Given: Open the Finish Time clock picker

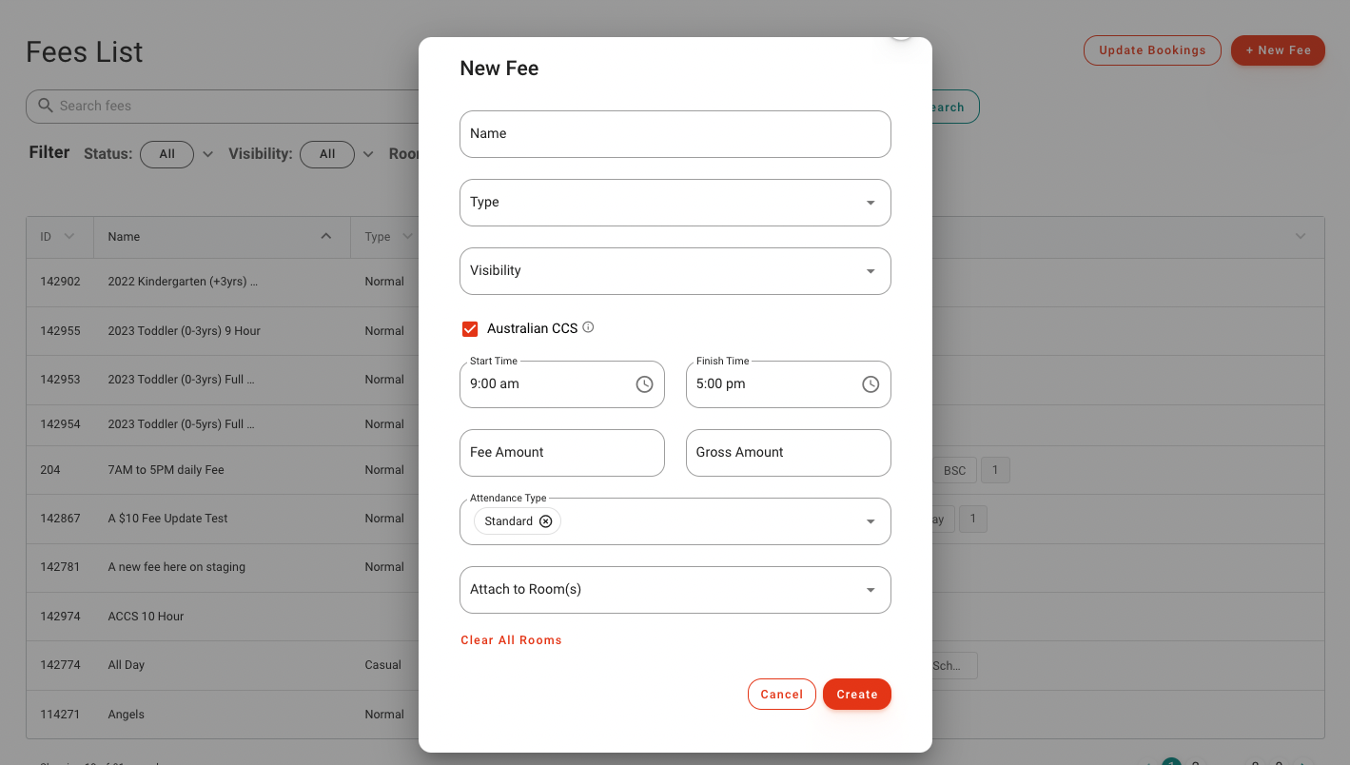Looking at the screenshot, I should [871, 384].
